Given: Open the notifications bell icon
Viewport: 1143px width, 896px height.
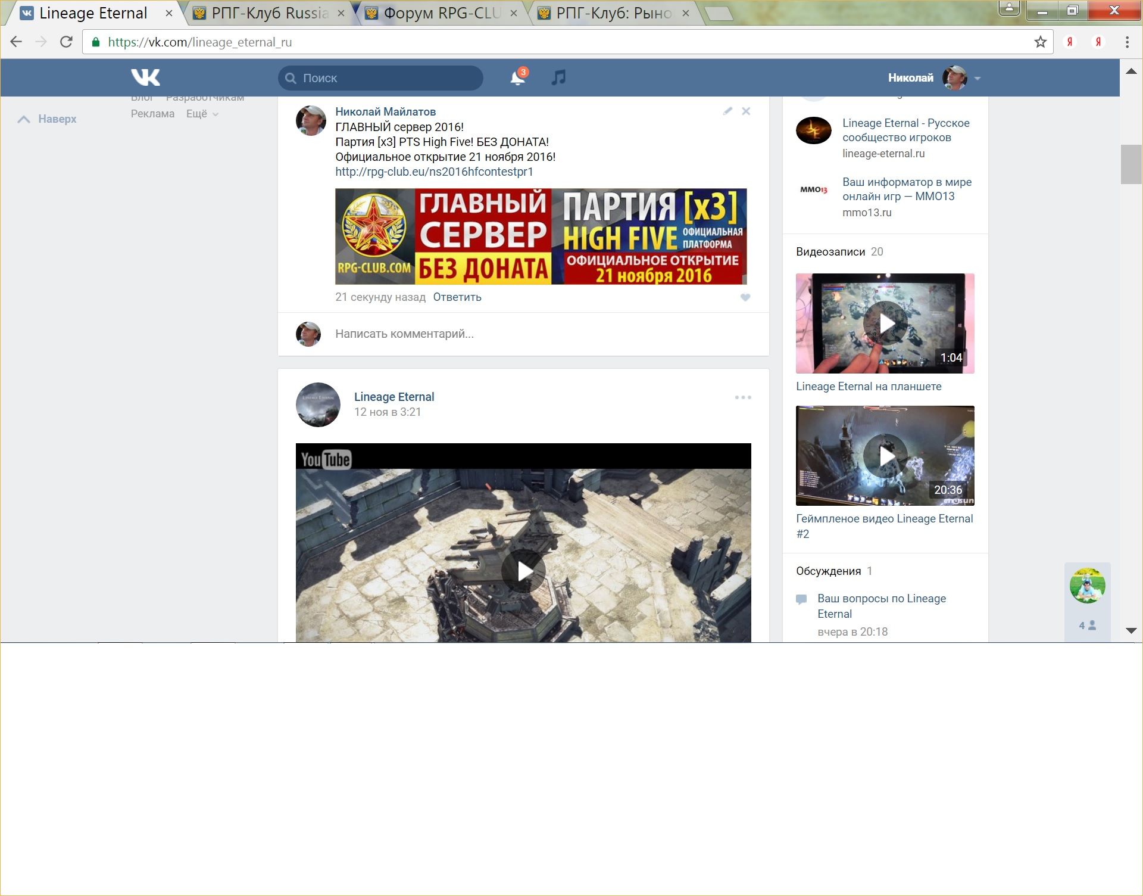Looking at the screenshot, I should 517,78.
